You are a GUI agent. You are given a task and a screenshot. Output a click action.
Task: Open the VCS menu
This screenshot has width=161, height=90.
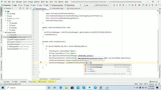(56, 2)
